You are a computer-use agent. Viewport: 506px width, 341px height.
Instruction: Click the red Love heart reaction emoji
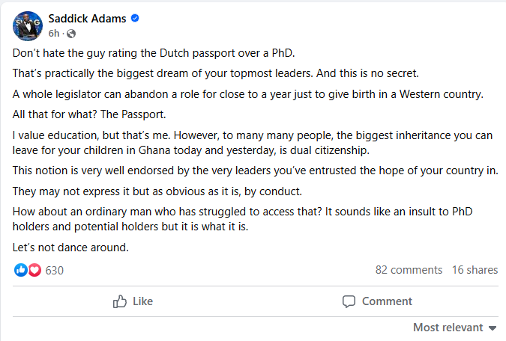[x=34, y=270]
